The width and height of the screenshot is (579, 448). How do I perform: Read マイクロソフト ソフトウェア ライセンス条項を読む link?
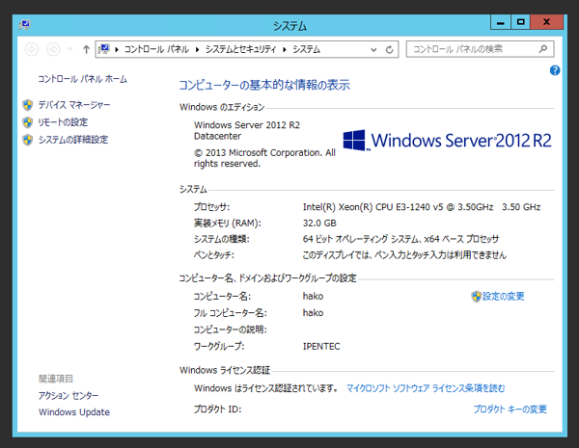pyautogui.click(x=426, y=388)
